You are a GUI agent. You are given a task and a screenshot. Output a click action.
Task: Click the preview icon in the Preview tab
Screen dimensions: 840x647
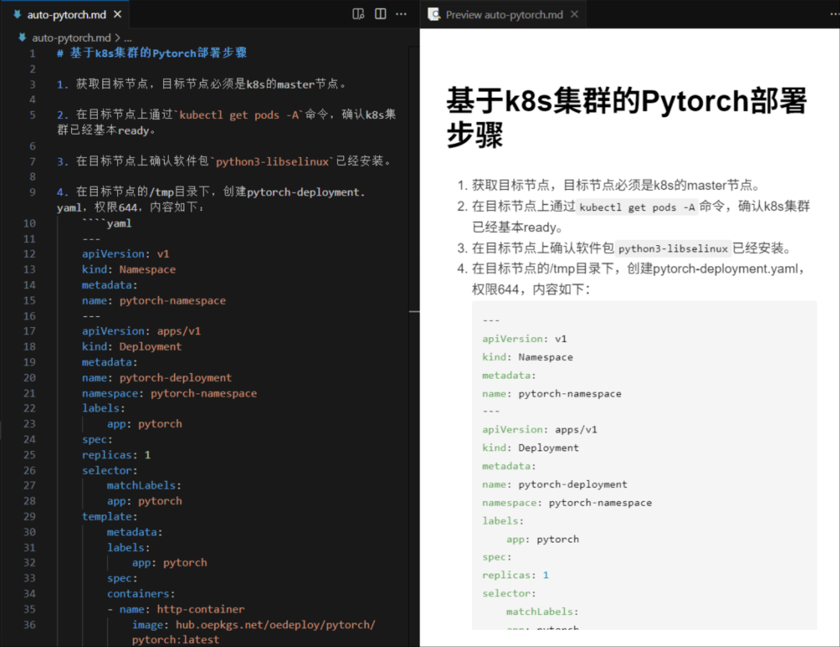click(x=434, y=14)
